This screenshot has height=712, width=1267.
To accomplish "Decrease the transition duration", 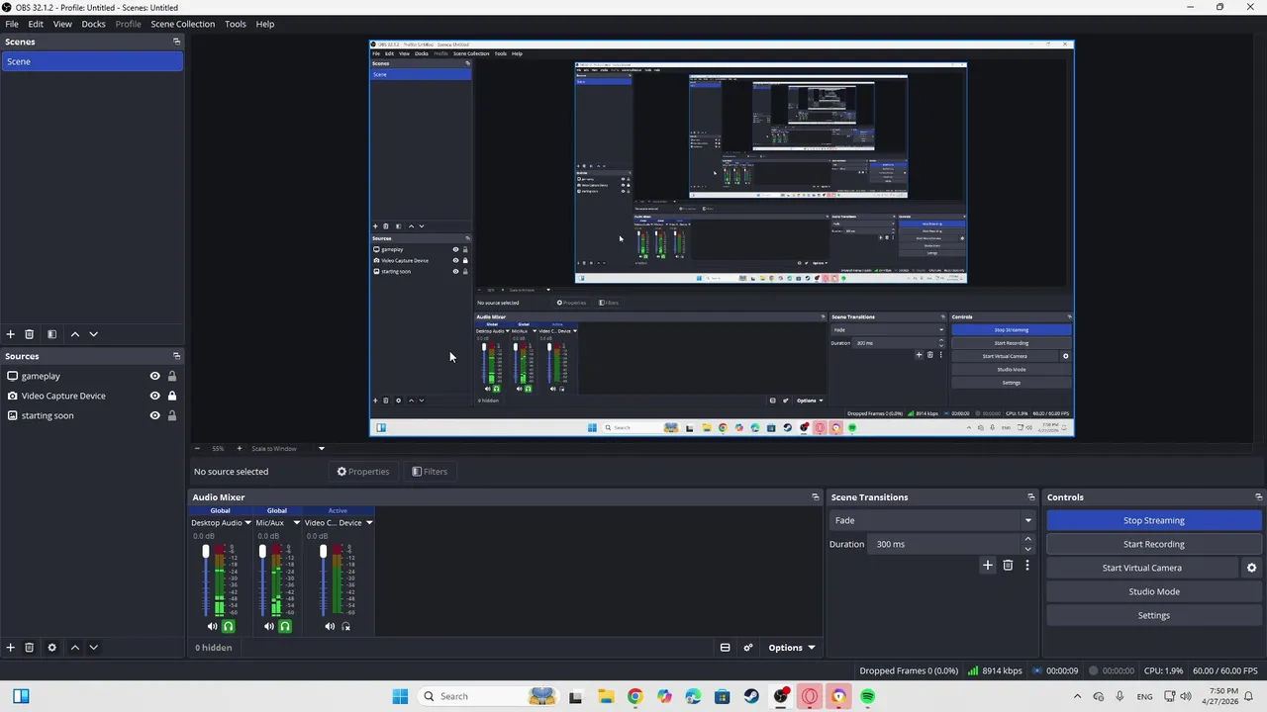I will coord(1027,549).
